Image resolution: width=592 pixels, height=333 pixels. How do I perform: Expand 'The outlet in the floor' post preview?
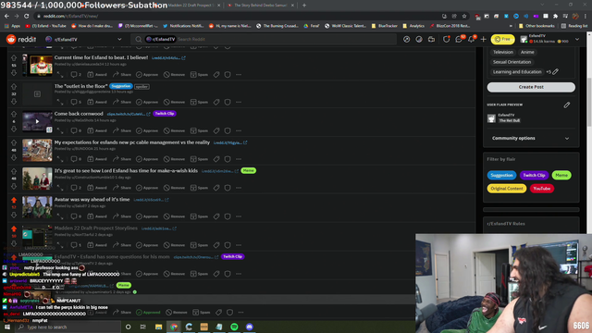pos(60,102)
